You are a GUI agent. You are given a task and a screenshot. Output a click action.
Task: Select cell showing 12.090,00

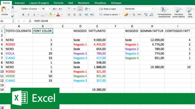click(x=152, y=40)
